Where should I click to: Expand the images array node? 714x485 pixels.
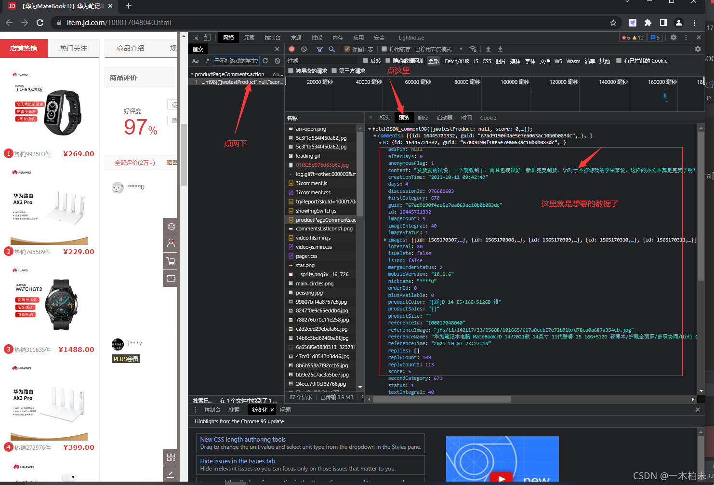tap(385, 240)
